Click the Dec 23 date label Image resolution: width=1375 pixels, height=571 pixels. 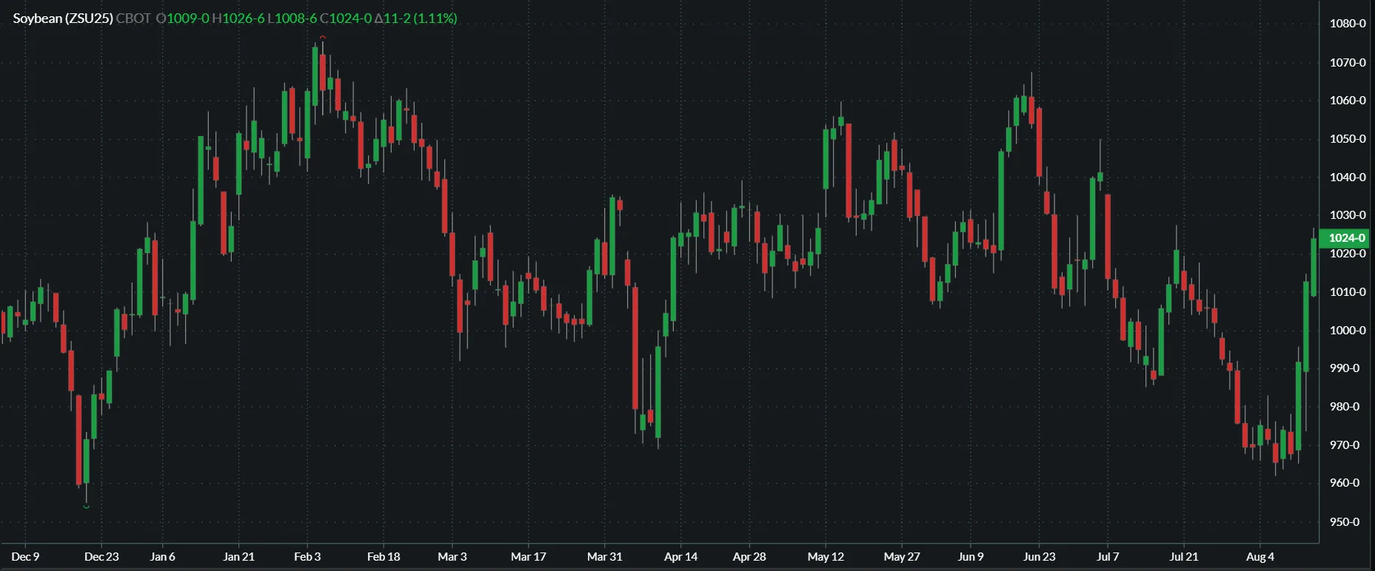click(x=101, y=557)
